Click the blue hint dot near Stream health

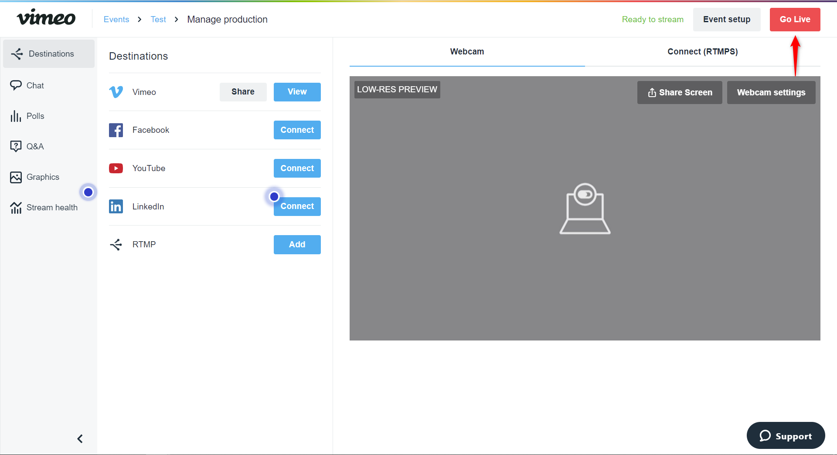point(88,192)
